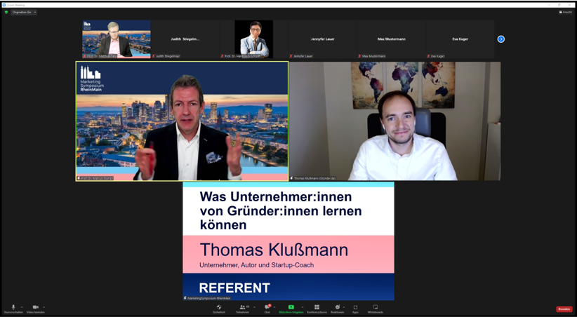
Task: Restore the Zoom window size
Action: pyautogui.click(x=559, y=5)
